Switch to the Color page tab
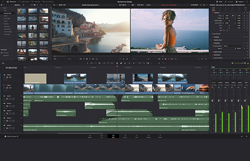Image resolution: width=250 pixels, height=161 pixels. (x=137, y=136)
